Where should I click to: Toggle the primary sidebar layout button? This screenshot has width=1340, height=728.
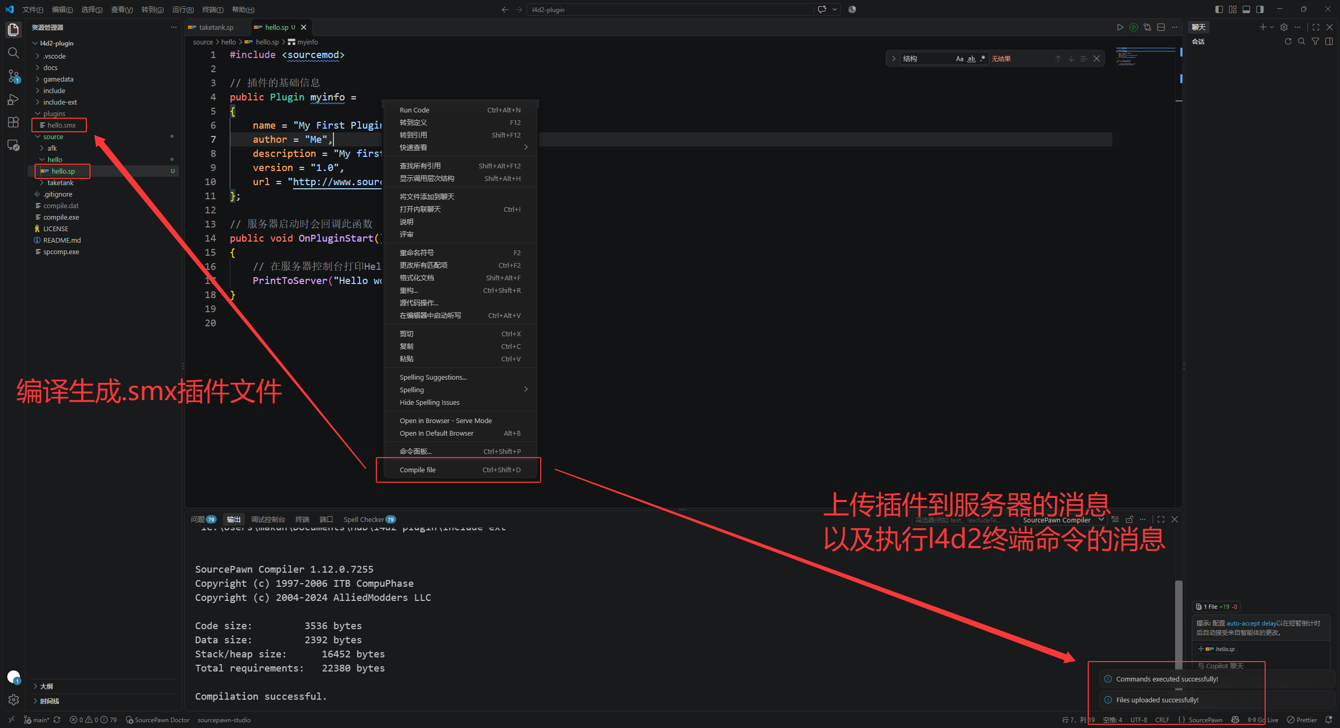tap(1219, 9)
